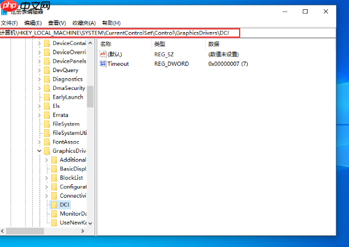Screen dimensions: 349x247
Task: Open the 编辑(E) menu
Action: (x=33, y=23)
